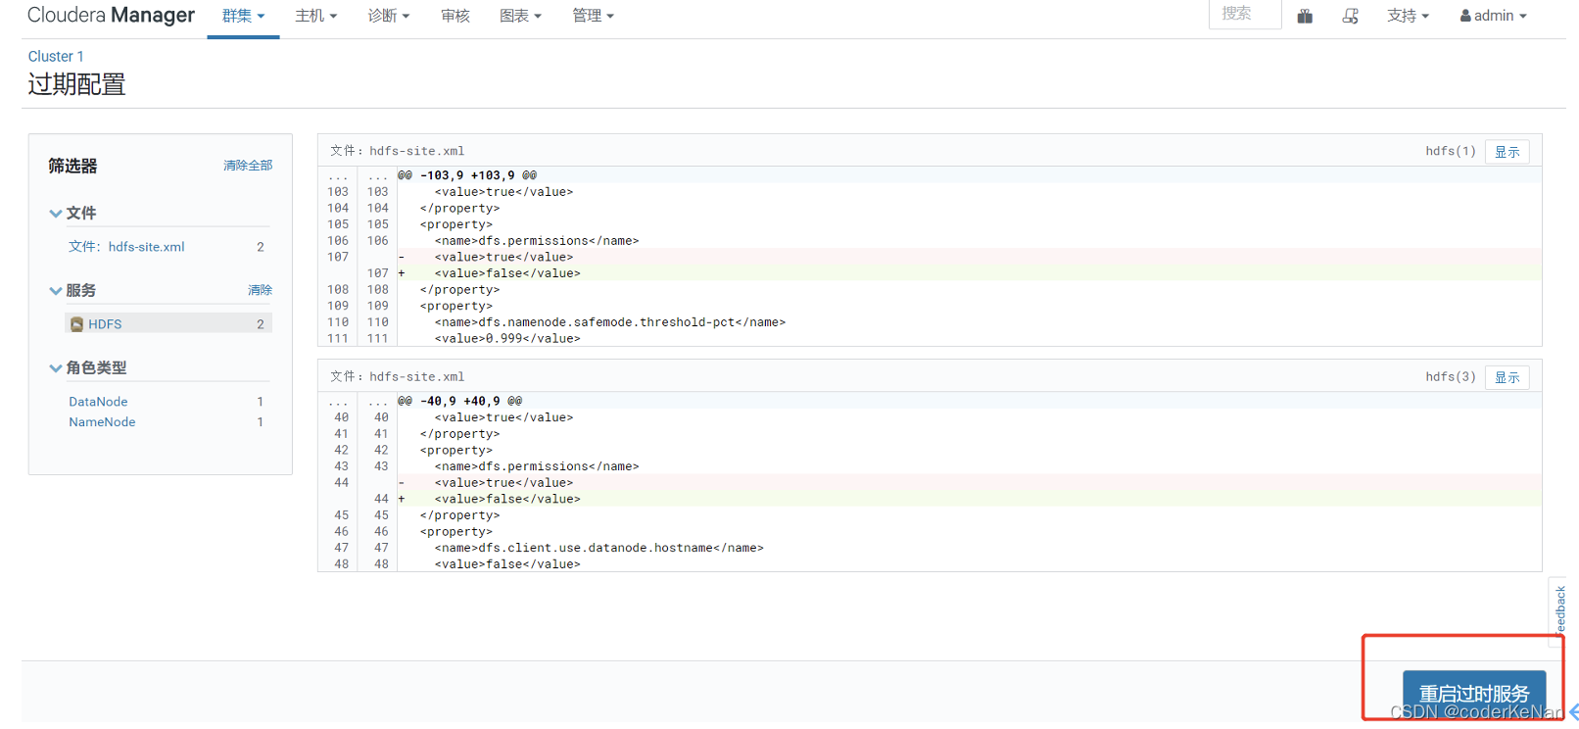
Task: Click the value 0.999 line
Action: (507, 339)
